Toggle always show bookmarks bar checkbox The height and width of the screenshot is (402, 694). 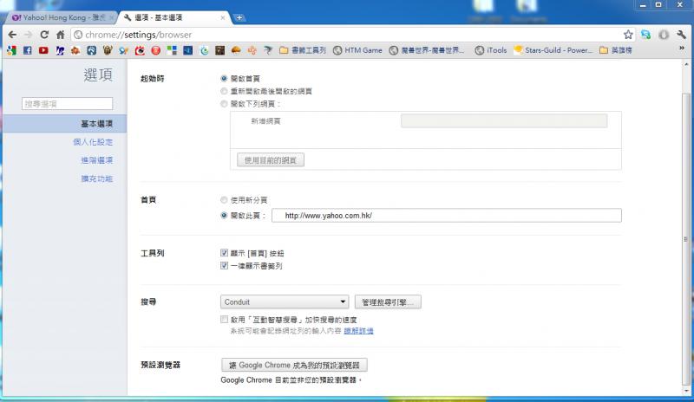coord(224,265)
